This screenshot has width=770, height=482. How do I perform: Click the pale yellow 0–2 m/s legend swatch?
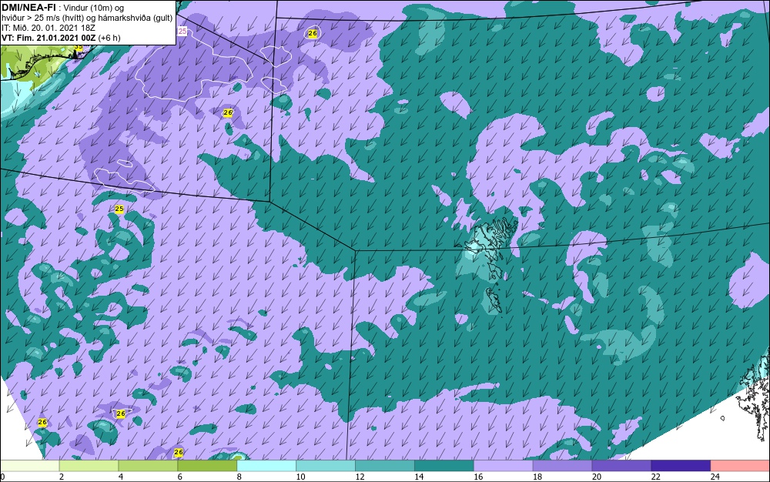[x=29, y=466]
